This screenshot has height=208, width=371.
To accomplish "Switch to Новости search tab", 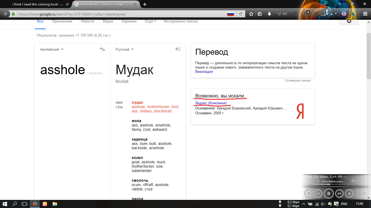I will tap(87, 21).
